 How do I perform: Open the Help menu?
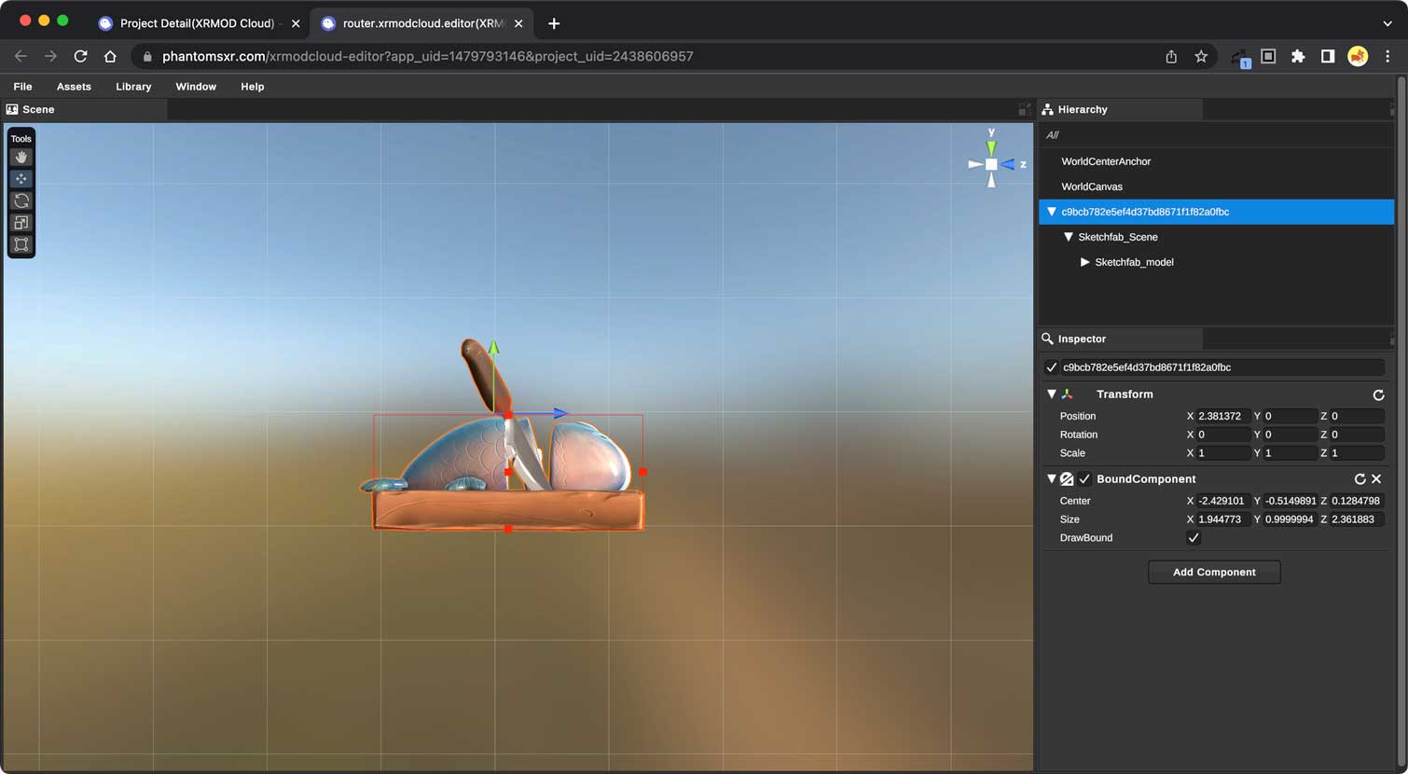pos(253,87)
